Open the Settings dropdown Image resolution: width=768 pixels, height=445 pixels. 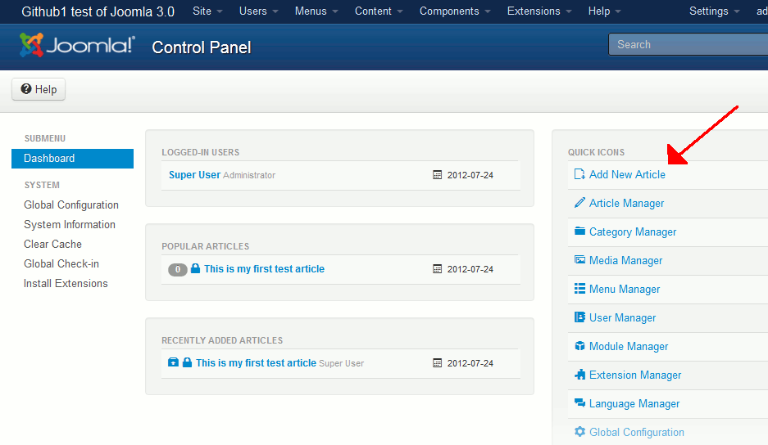pos(714,11)
